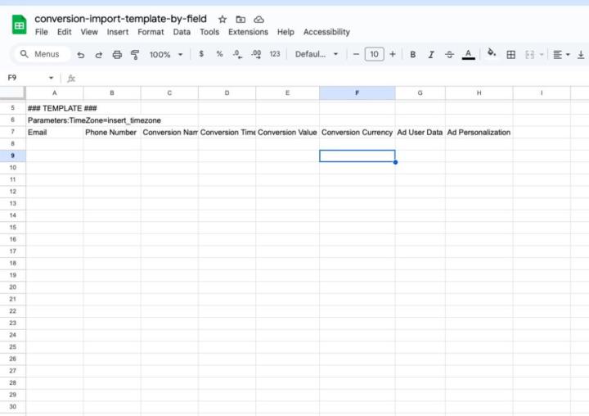Print the spreadsheet using printer icon
Image resolution: width=589 pixels, height=416 pixels.
coord(117,55)
